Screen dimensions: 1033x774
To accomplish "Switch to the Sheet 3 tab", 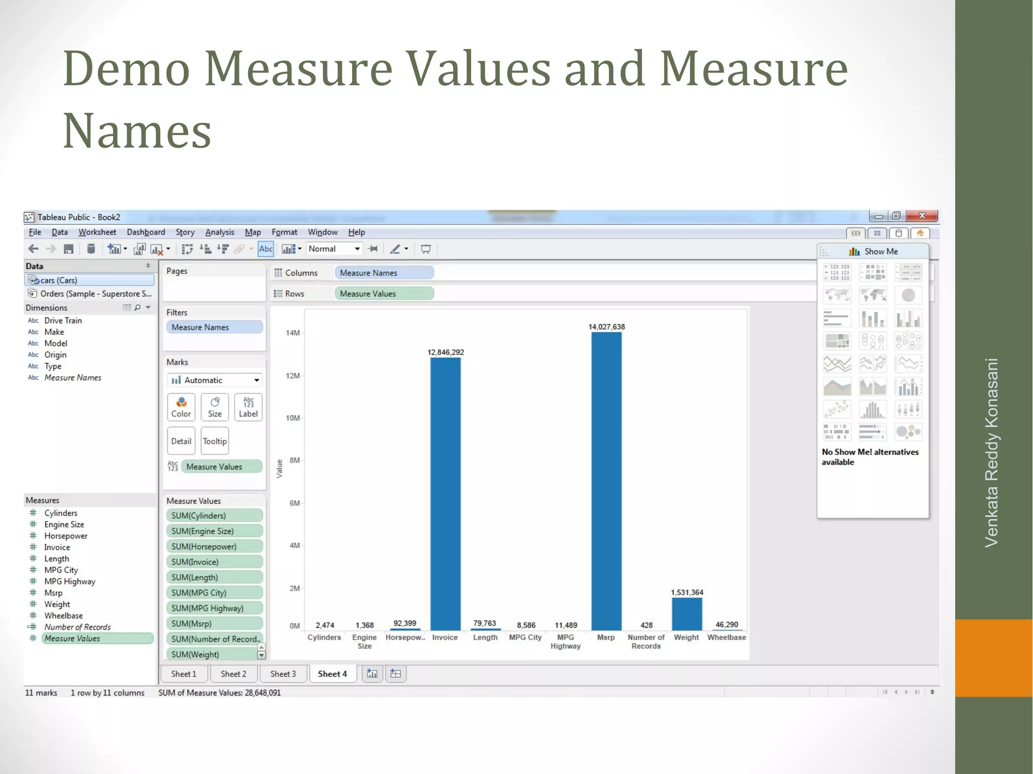I will [x=283, y=674].
